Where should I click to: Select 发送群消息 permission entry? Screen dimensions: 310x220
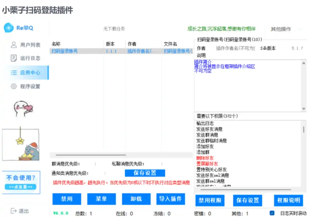(x=207, y=135)
